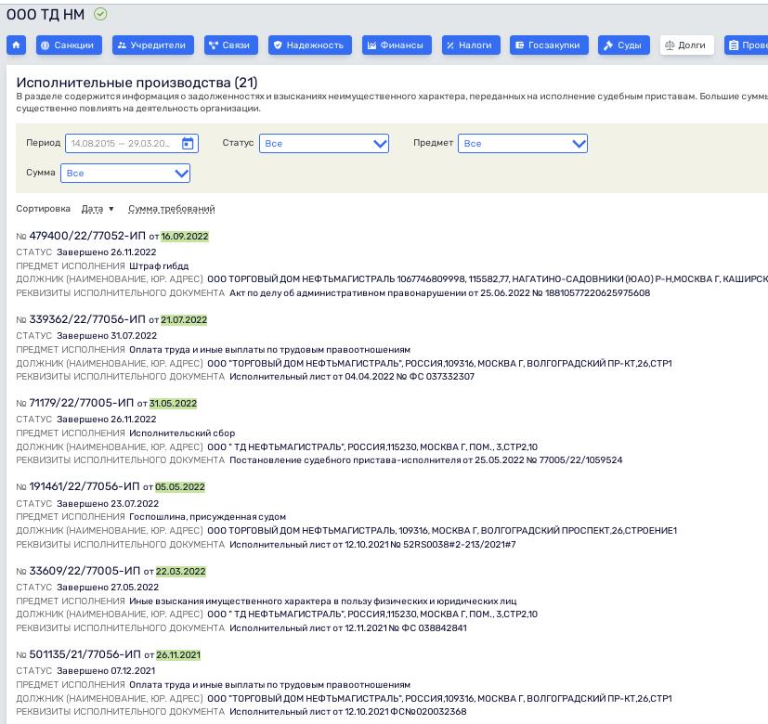The image size is (768, 724).
Task: Click the status Завершено 27.05.2022
Action: (x=108, y=587)
